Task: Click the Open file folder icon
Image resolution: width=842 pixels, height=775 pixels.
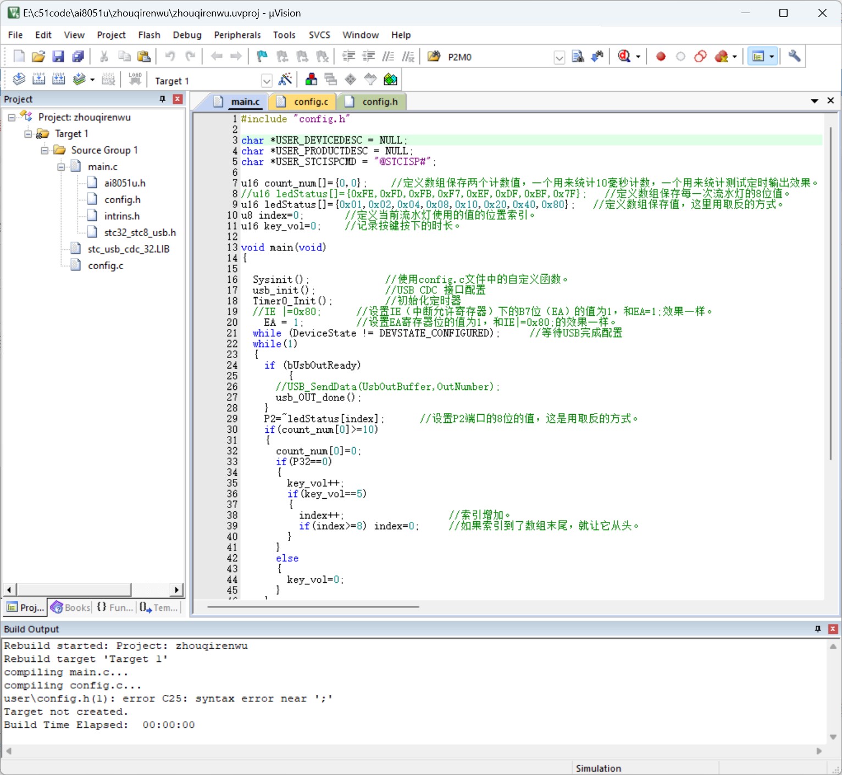Action: 38,56
